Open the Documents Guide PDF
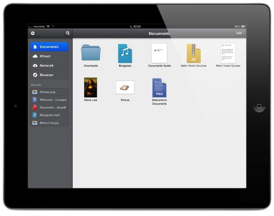274x216 pixels. tap(159, 53)
